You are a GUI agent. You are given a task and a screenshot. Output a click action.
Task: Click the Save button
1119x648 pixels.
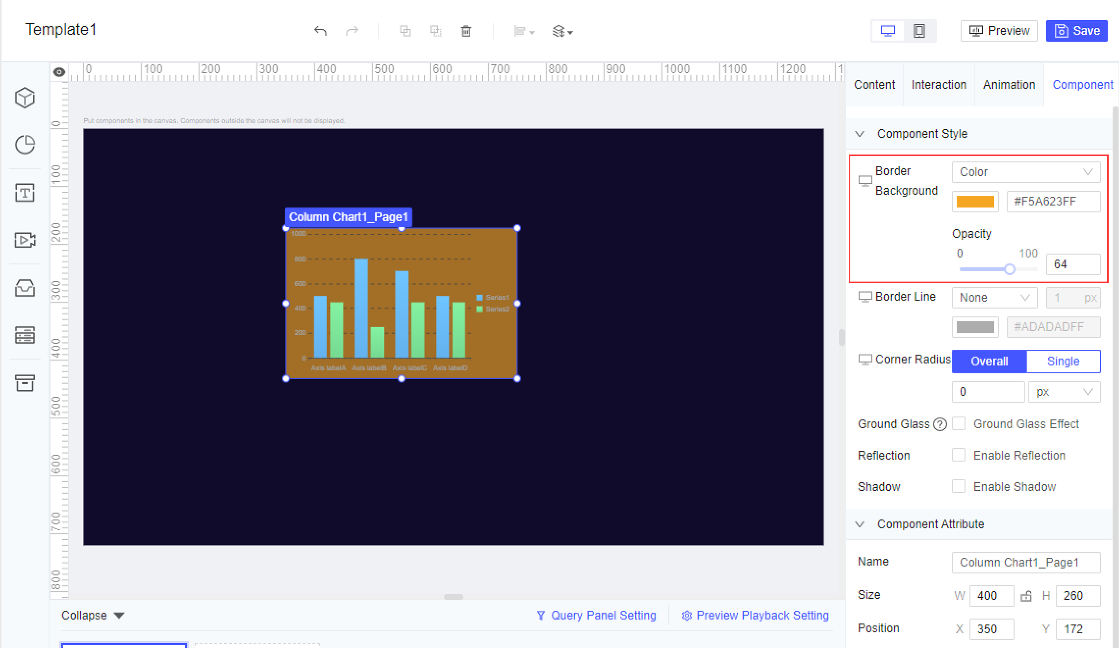[1076, 30]
